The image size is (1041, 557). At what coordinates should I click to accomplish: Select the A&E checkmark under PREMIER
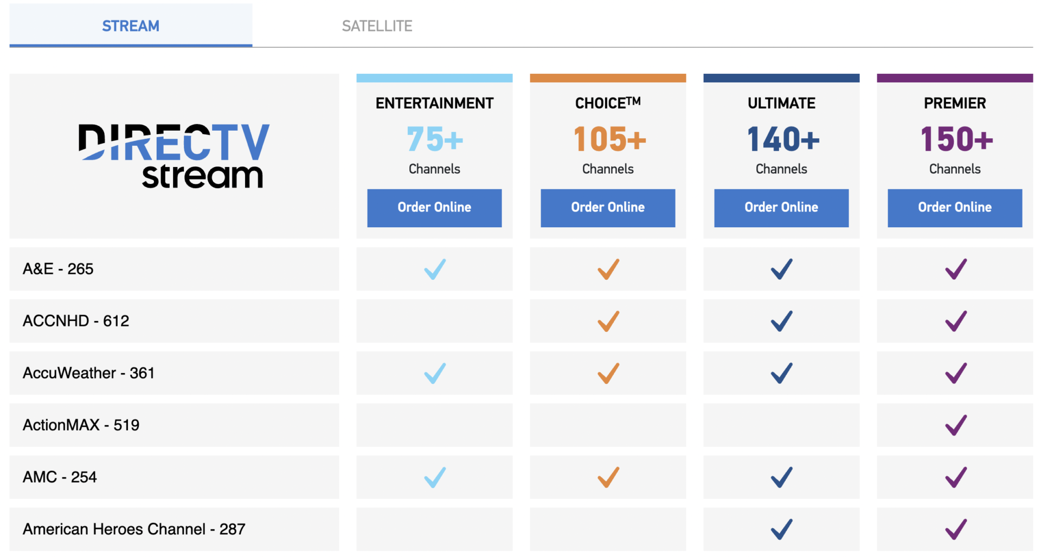pyautogui.click(x=954, y=269)
